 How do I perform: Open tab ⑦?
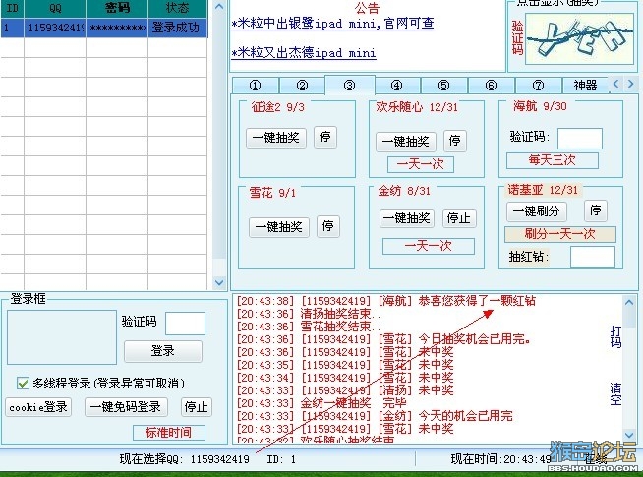click(538, 86)
